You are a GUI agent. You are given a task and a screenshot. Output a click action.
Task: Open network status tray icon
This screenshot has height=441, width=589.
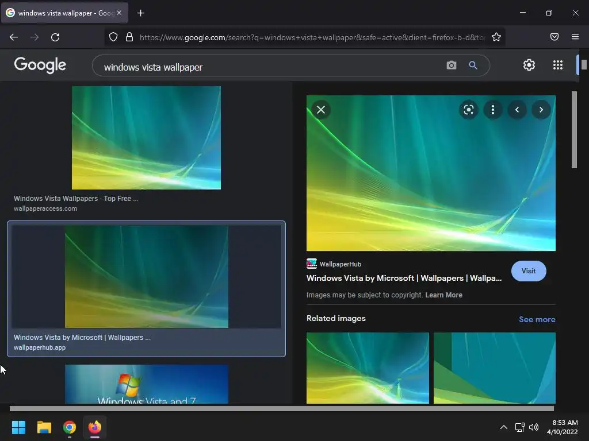click(520, 427)
